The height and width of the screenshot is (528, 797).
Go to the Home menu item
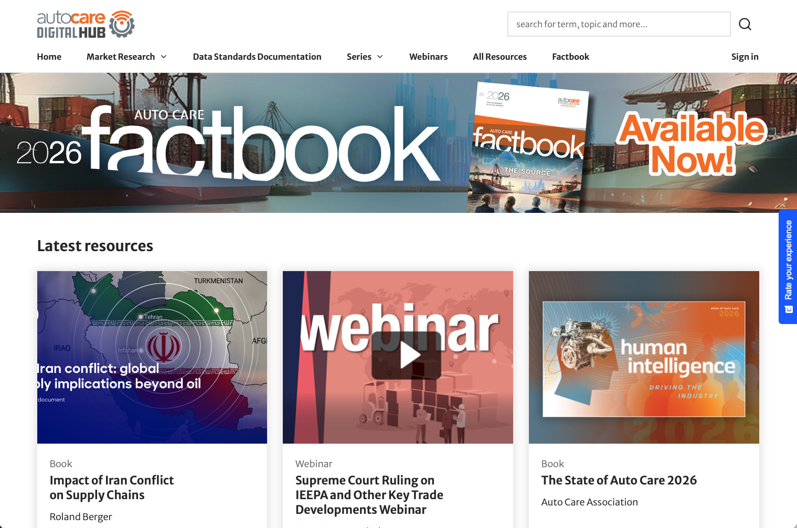[x=49, y=57]
